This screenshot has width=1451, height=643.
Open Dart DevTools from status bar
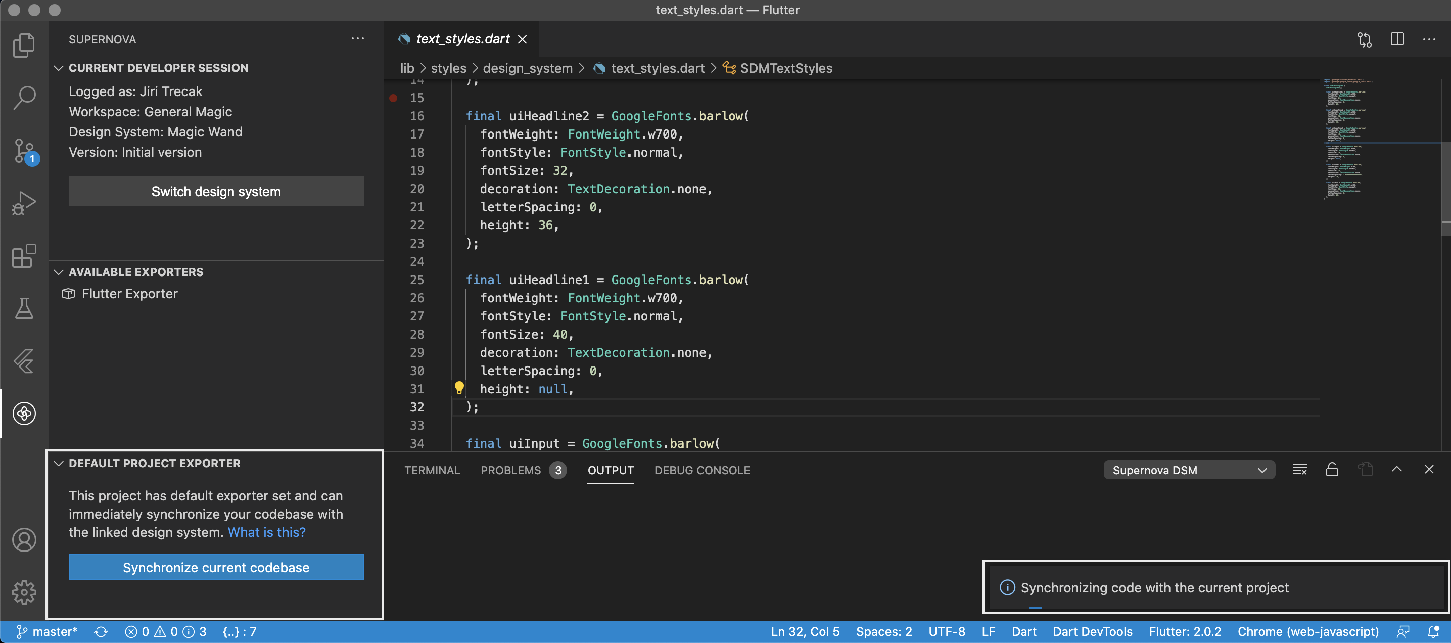coord(1092,632)
